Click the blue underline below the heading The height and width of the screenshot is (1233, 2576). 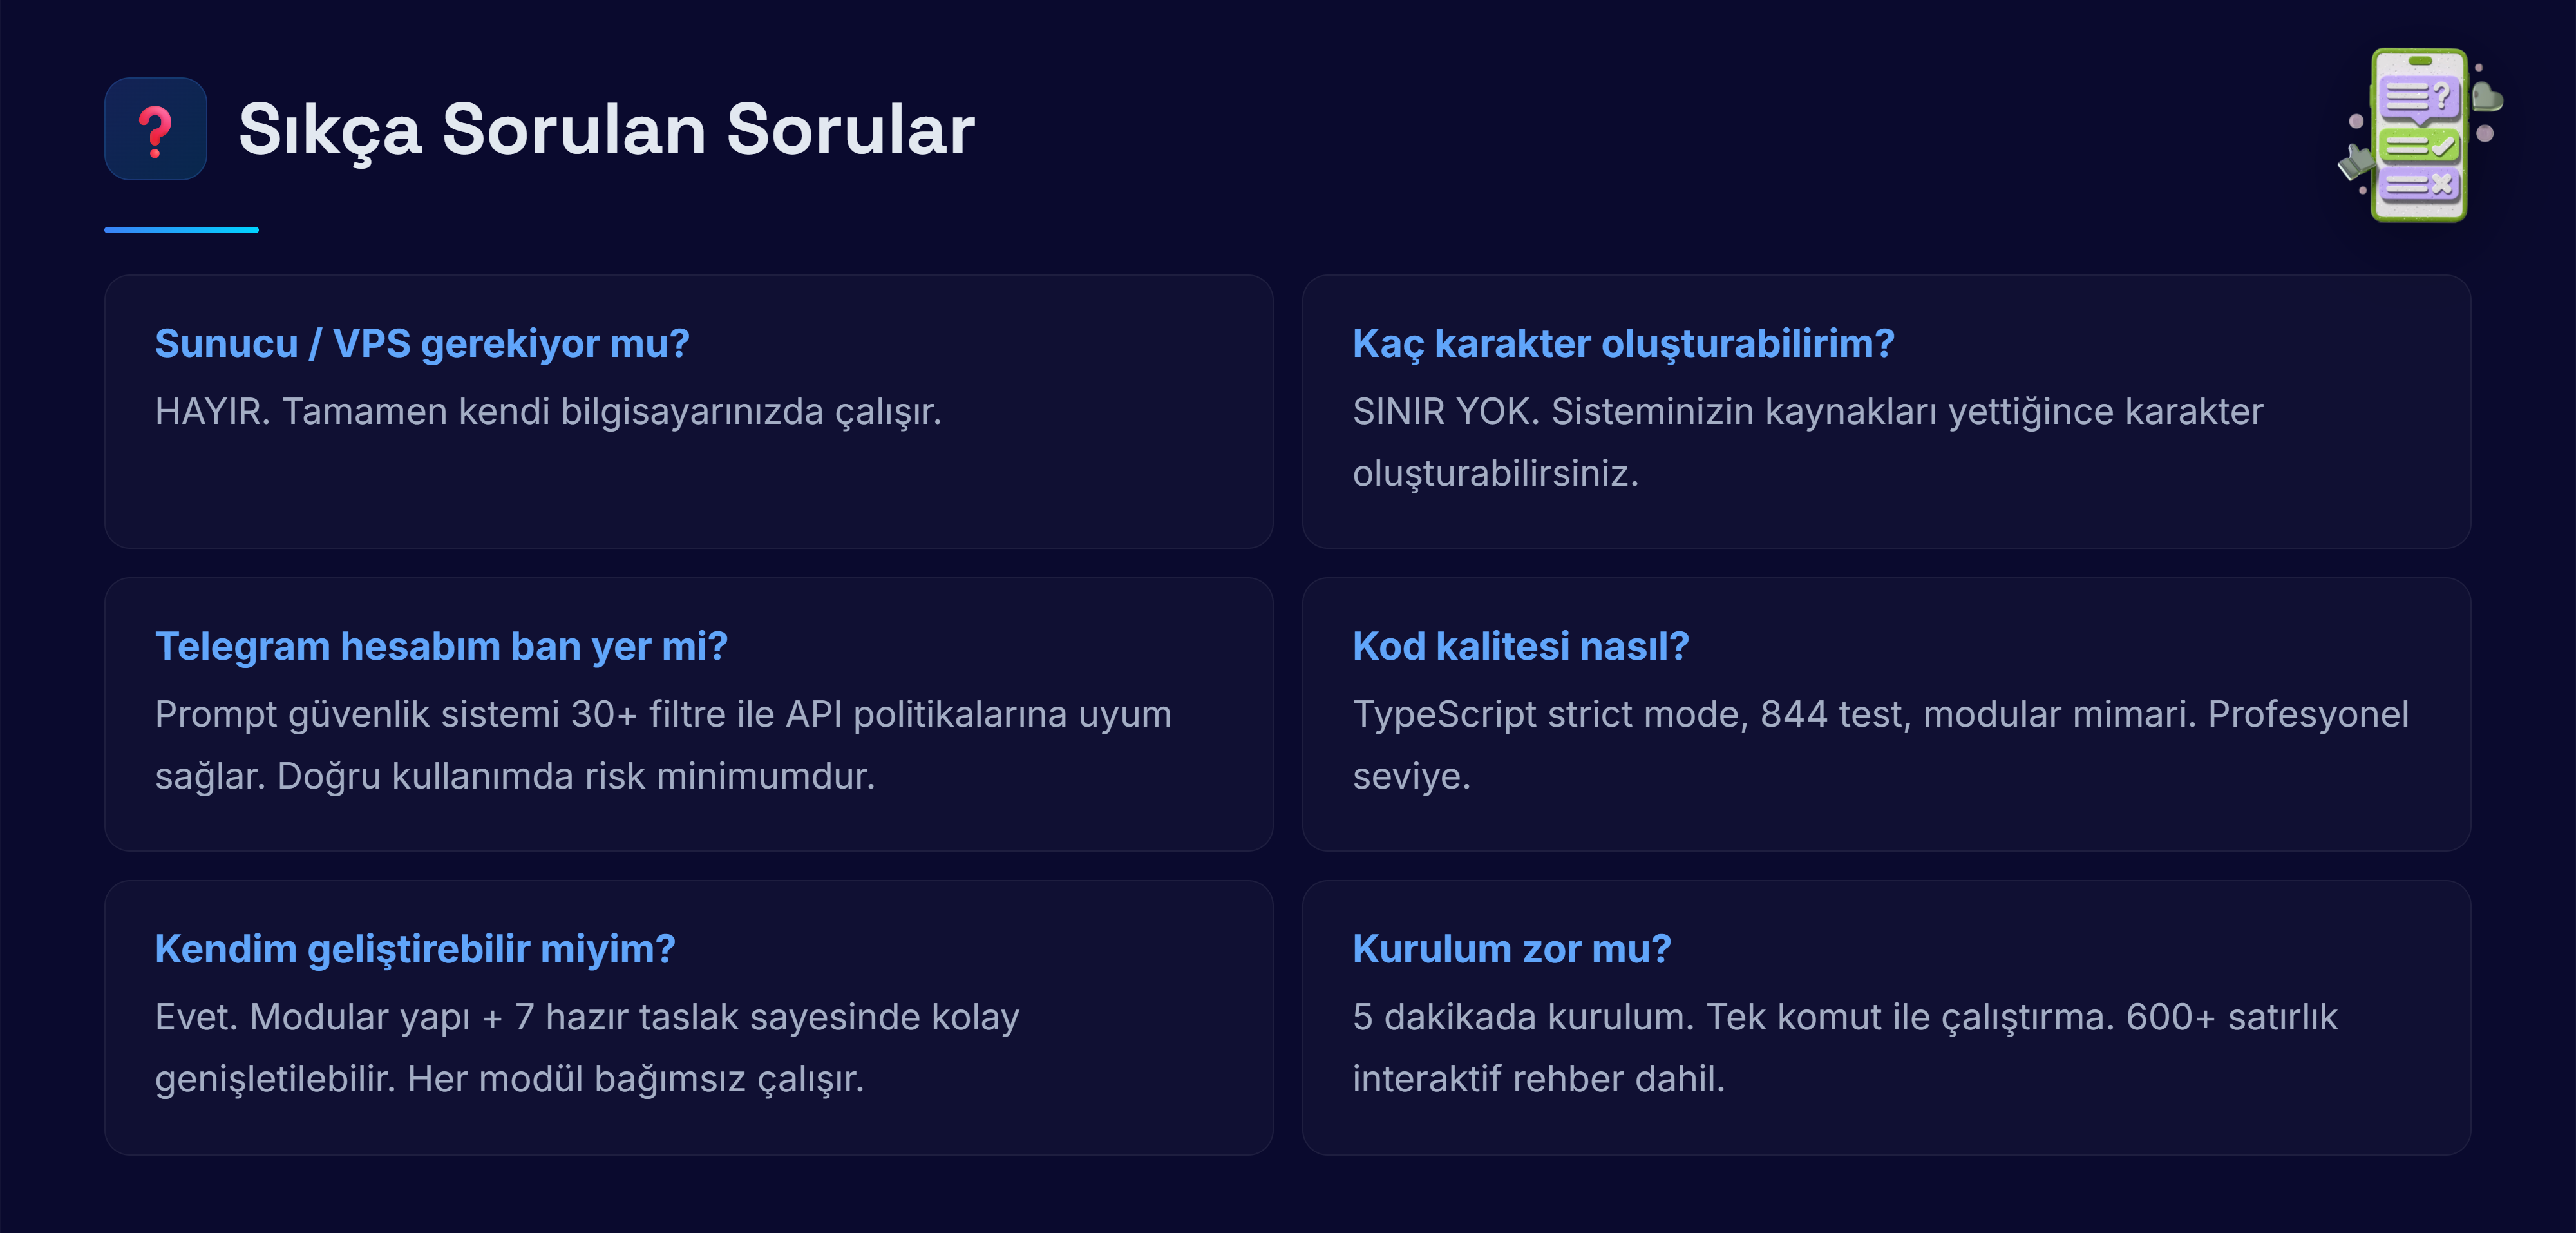[x=181, y=230]
